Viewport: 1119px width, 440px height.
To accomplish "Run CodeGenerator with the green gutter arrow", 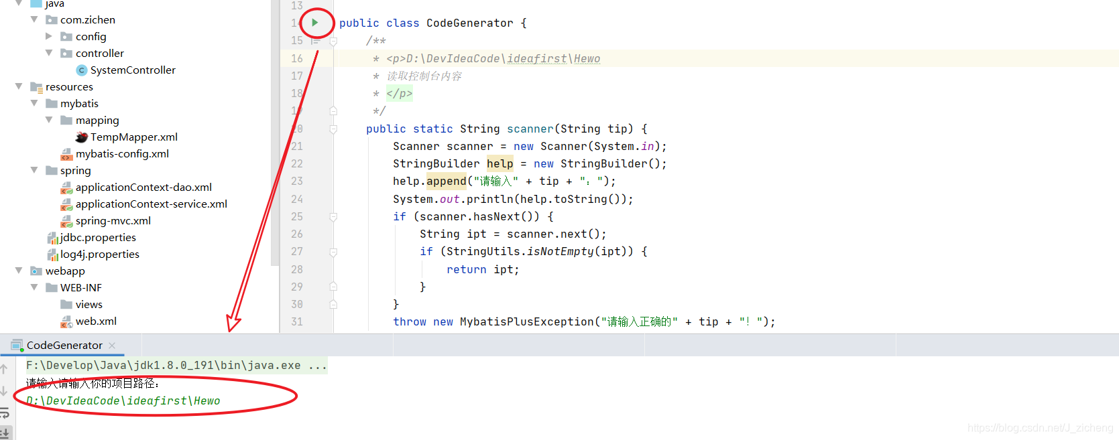I will click(314, 23).
